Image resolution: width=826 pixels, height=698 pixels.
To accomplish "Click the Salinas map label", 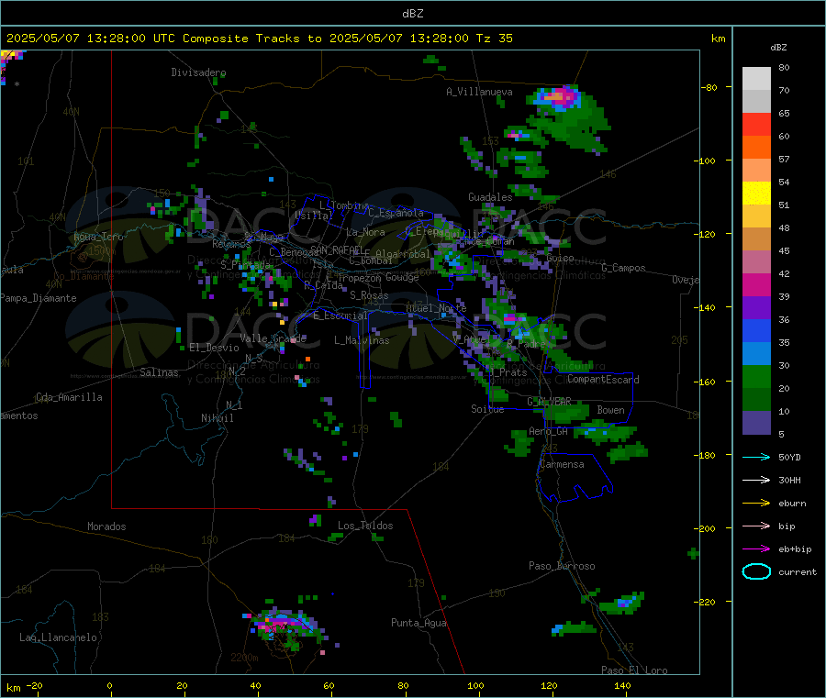I will pos(159,372).
